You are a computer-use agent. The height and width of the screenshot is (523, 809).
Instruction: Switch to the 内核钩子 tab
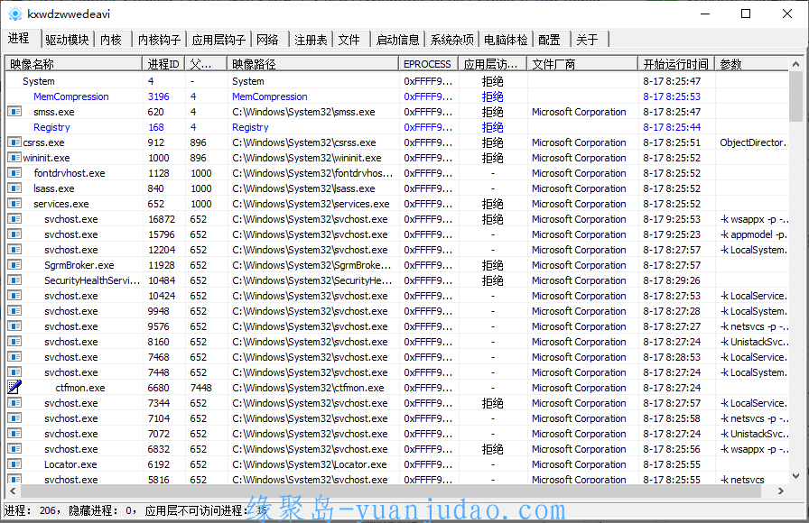[160, 40]
